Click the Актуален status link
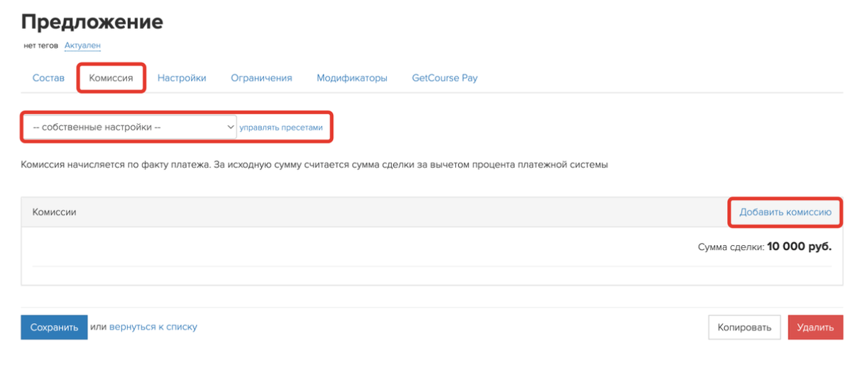Screen dimensions: 852x367 point(82,45)
